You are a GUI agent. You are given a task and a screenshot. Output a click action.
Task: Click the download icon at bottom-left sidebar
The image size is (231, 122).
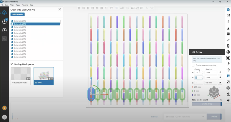click(4, 108)
